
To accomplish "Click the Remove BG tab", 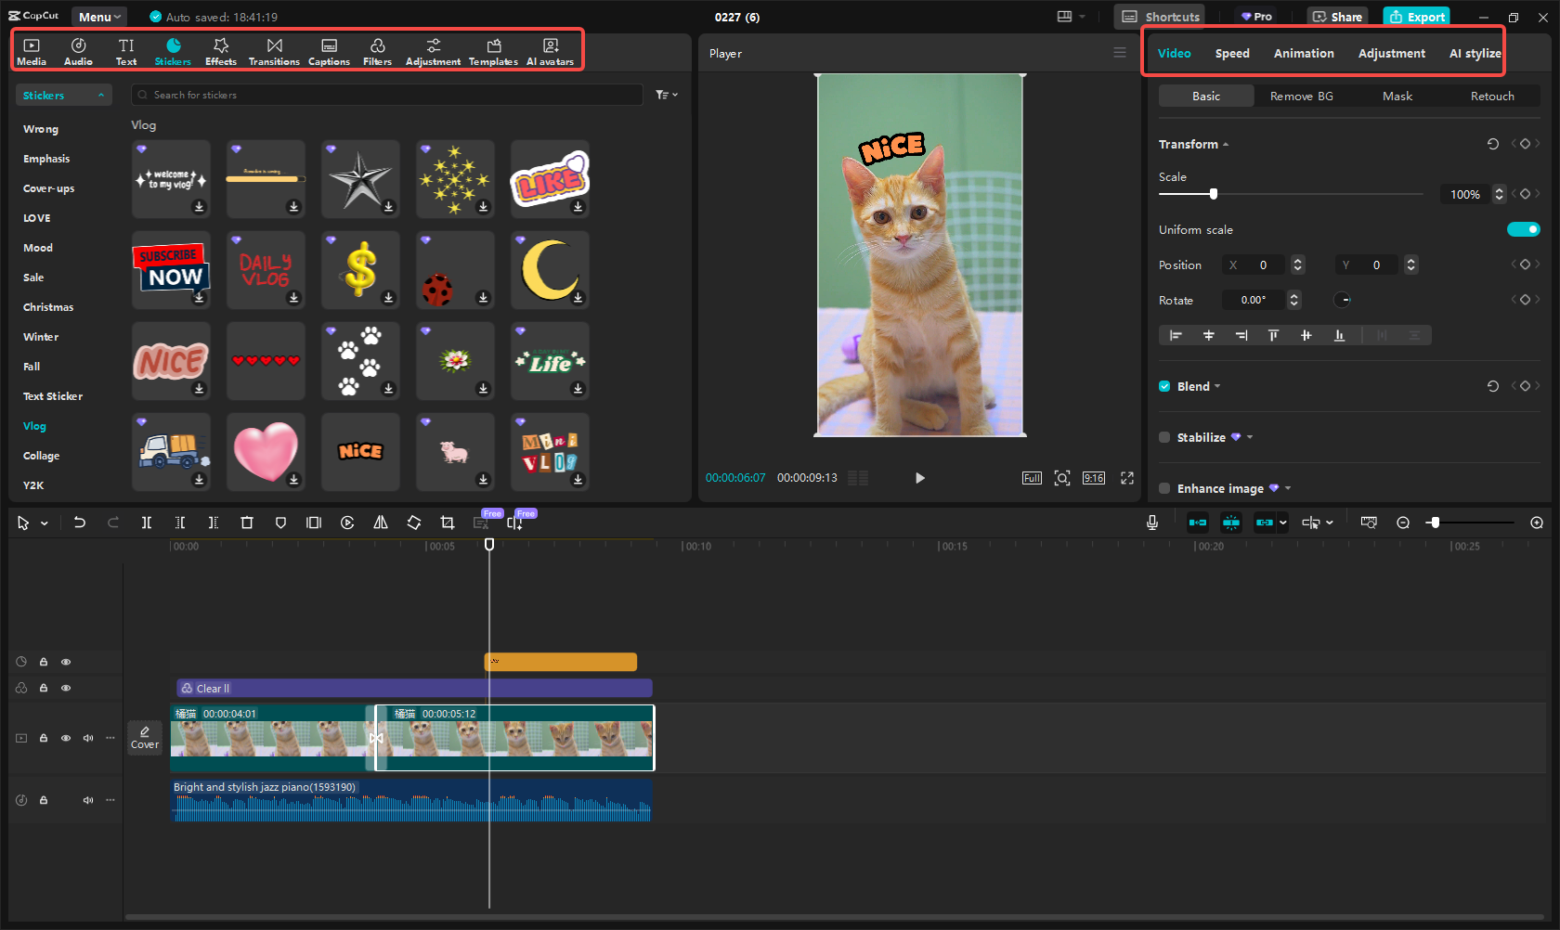I will 1300,96.
